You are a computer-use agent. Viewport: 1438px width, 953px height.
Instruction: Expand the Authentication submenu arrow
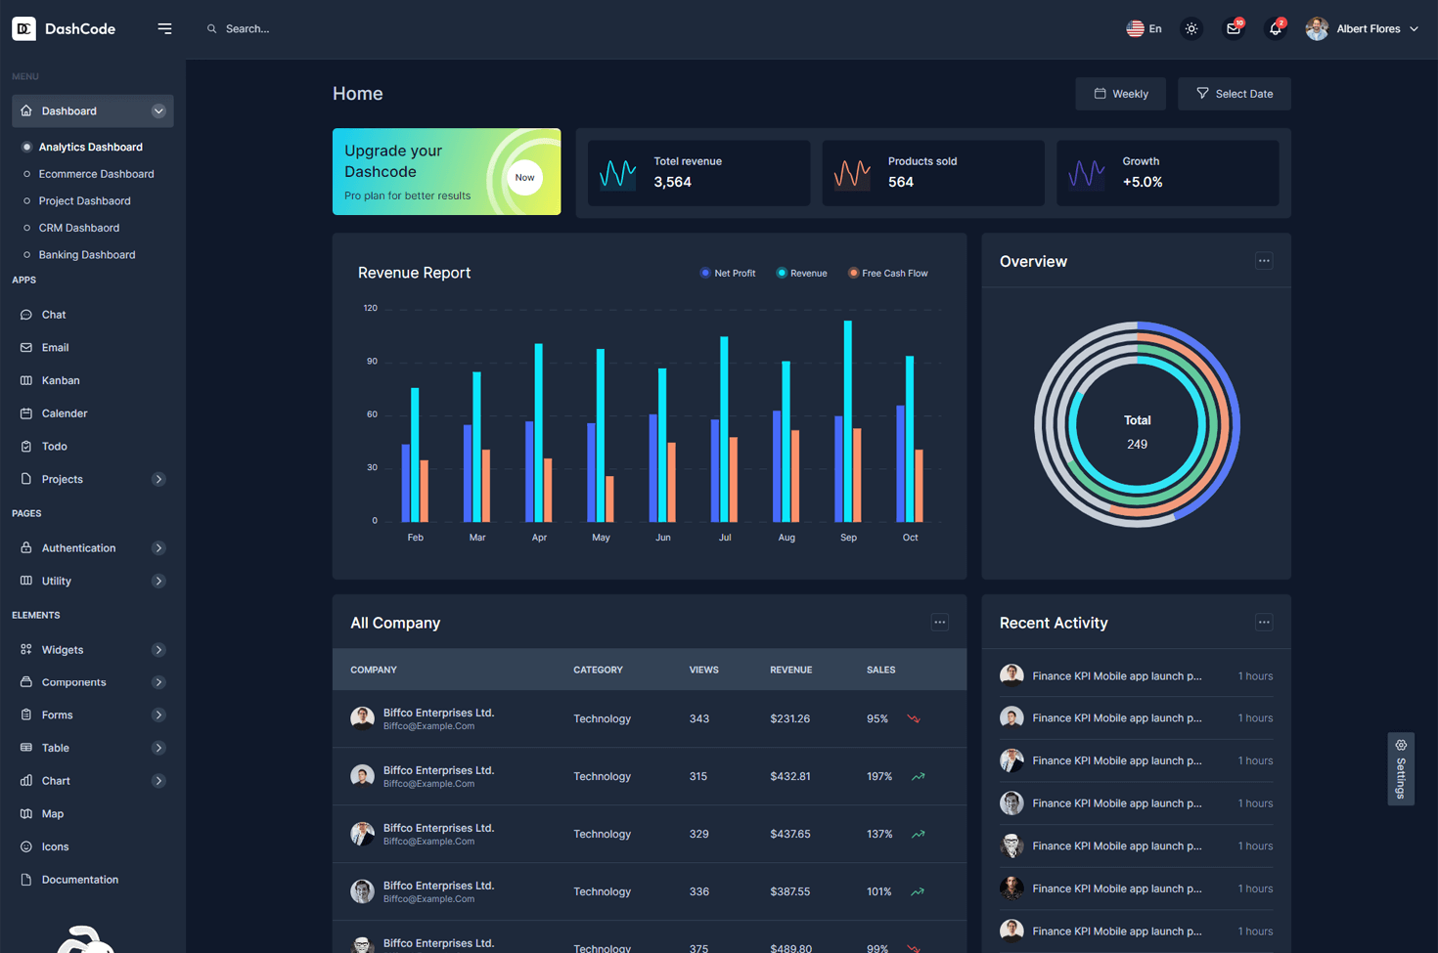pos(158,548)
